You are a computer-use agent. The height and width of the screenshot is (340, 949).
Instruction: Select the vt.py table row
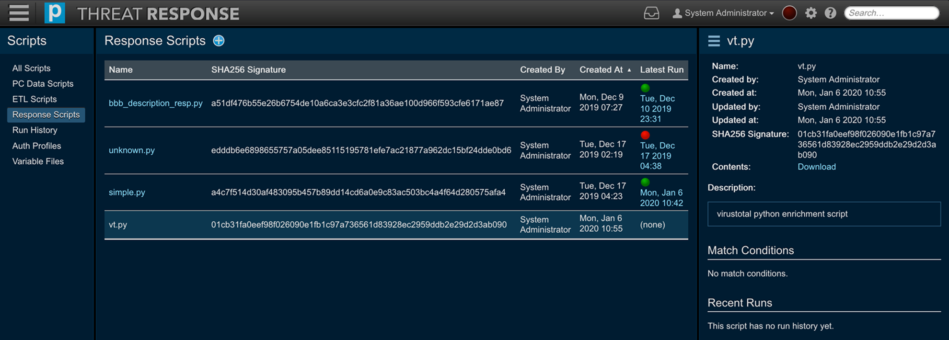point(307,225)
